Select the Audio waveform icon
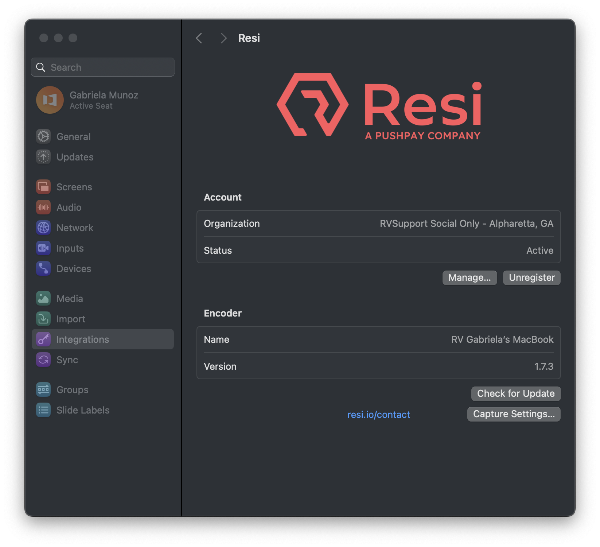600x547 pixels. pos(43,207)
